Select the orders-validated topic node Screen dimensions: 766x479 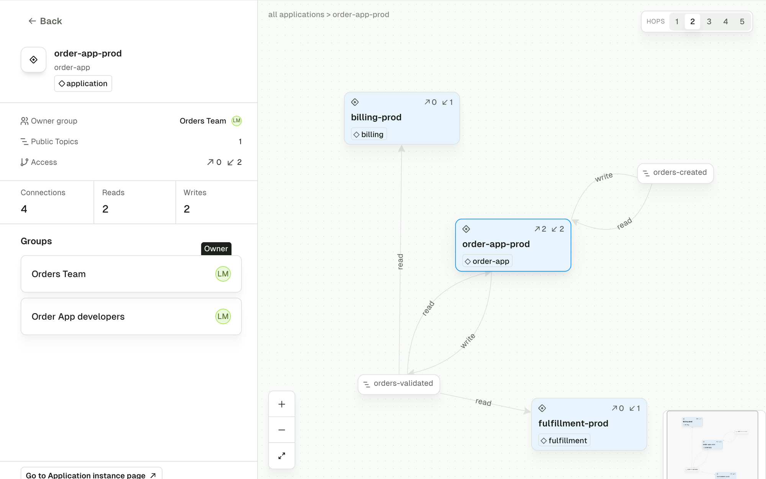[399, 384]
